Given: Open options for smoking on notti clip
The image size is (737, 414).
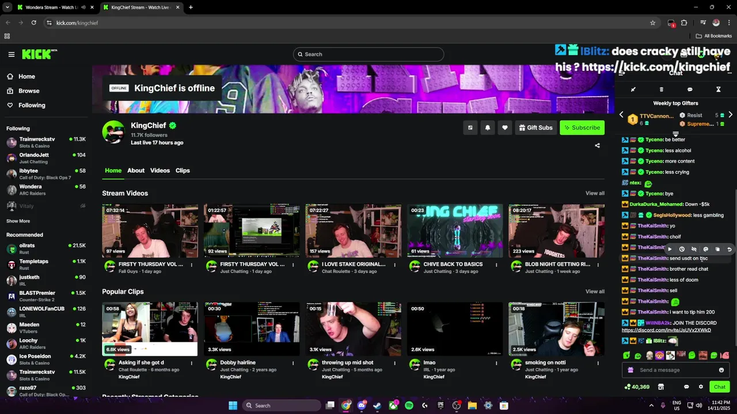Looking at the screenshot, I should (598, 363).
